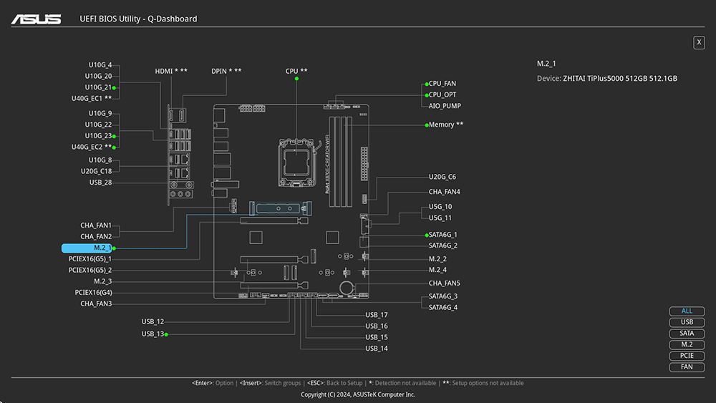The width and height of the screenshot is (716, 403).
Task: Select the USB_13 connector label
Action: (x=153, y=334)
